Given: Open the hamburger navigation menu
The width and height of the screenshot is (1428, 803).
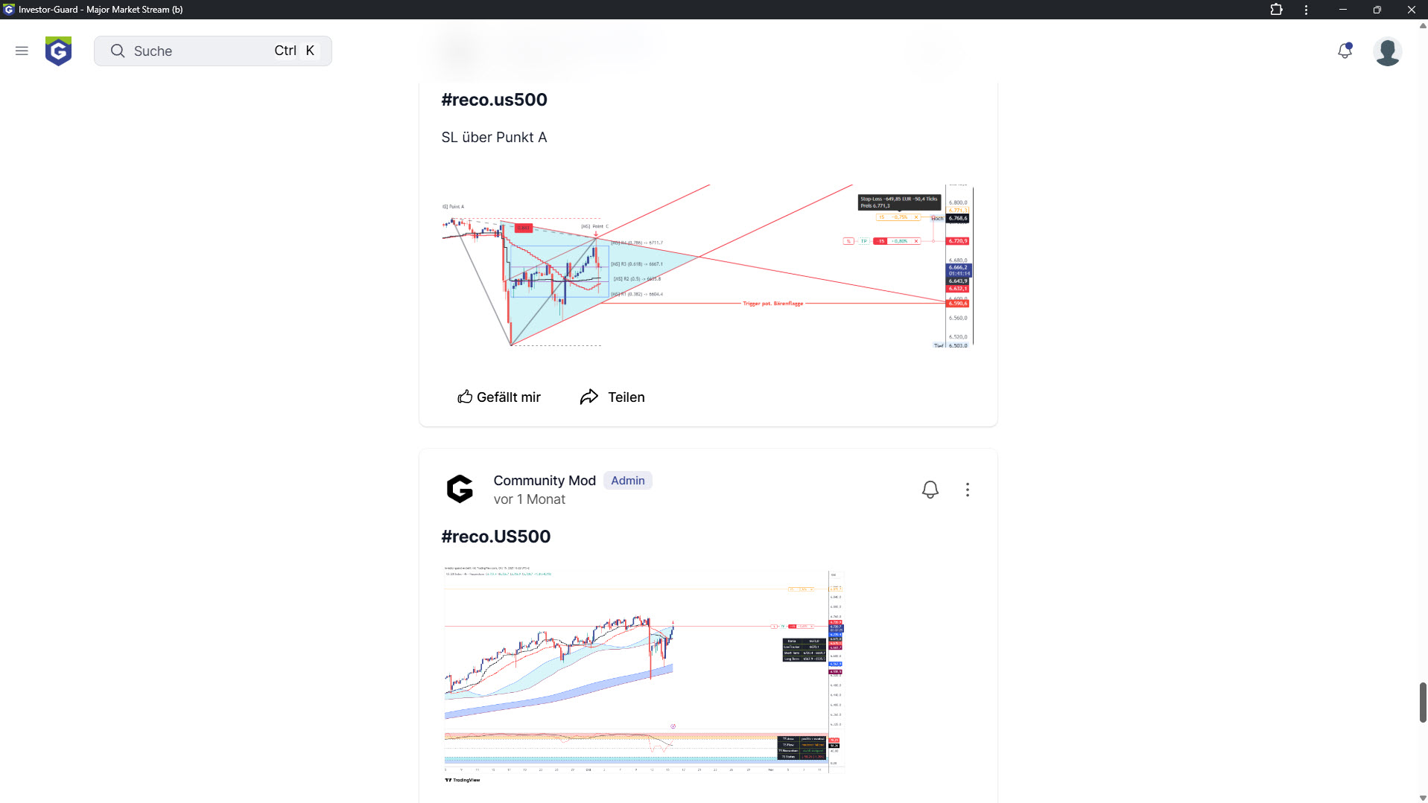Looking at the screenshot, I should point(22,51).
